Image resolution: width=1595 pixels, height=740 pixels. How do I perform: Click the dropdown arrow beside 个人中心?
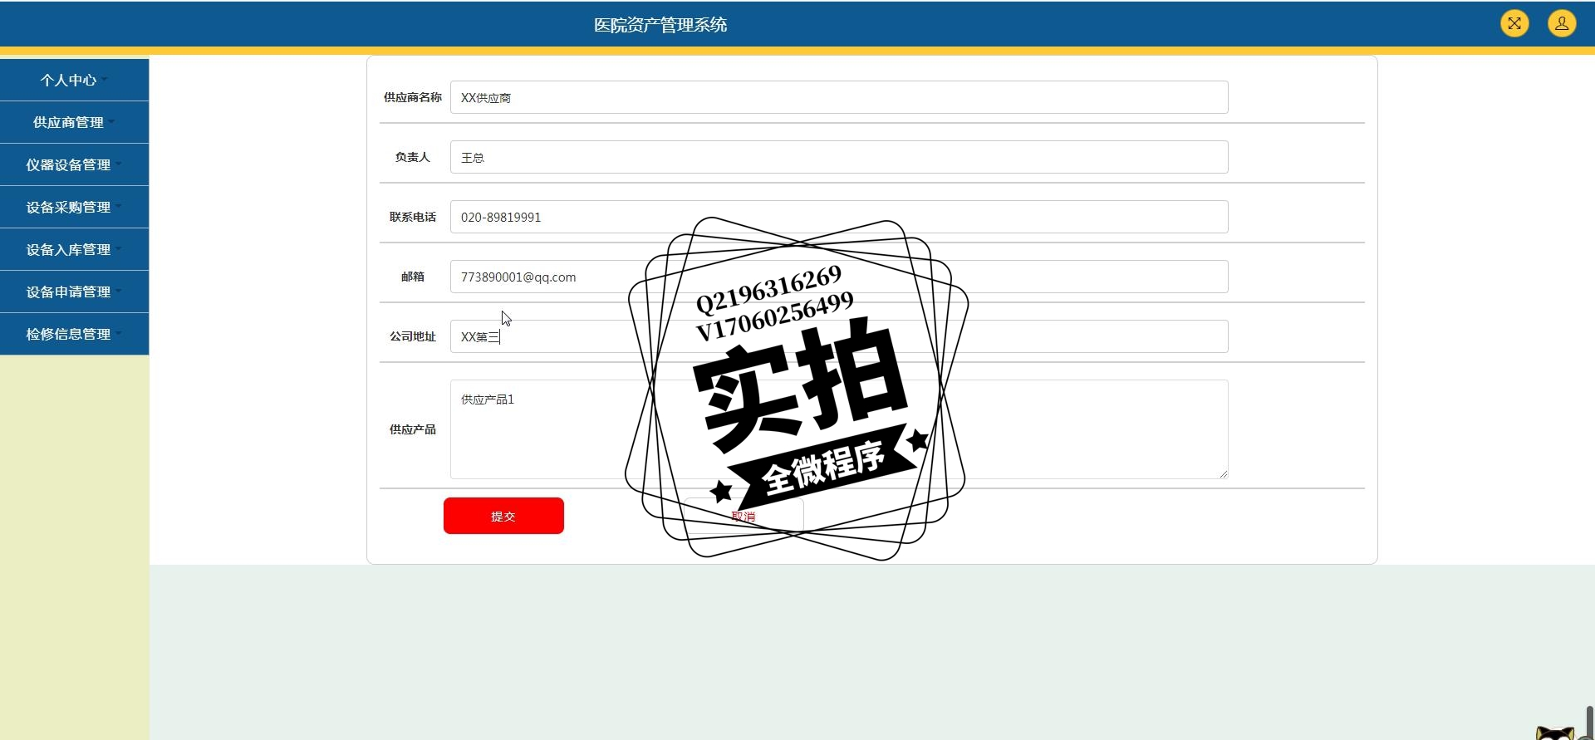tap(105, 80)
